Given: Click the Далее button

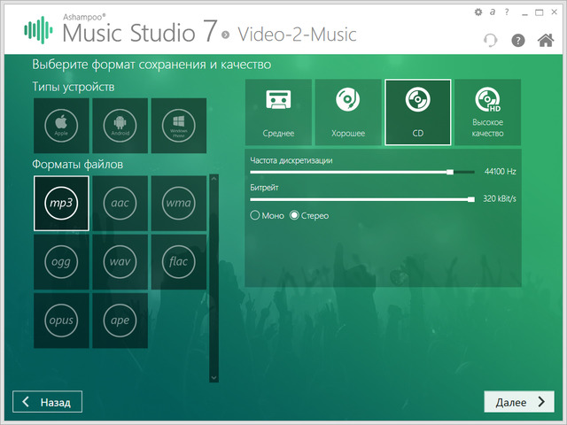Looking at the screenshot, I should coord(518,402).
